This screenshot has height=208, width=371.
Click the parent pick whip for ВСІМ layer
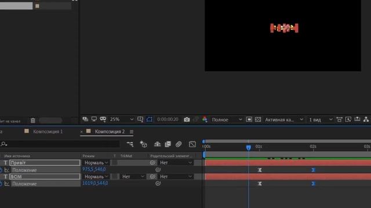tap(152, 176)
